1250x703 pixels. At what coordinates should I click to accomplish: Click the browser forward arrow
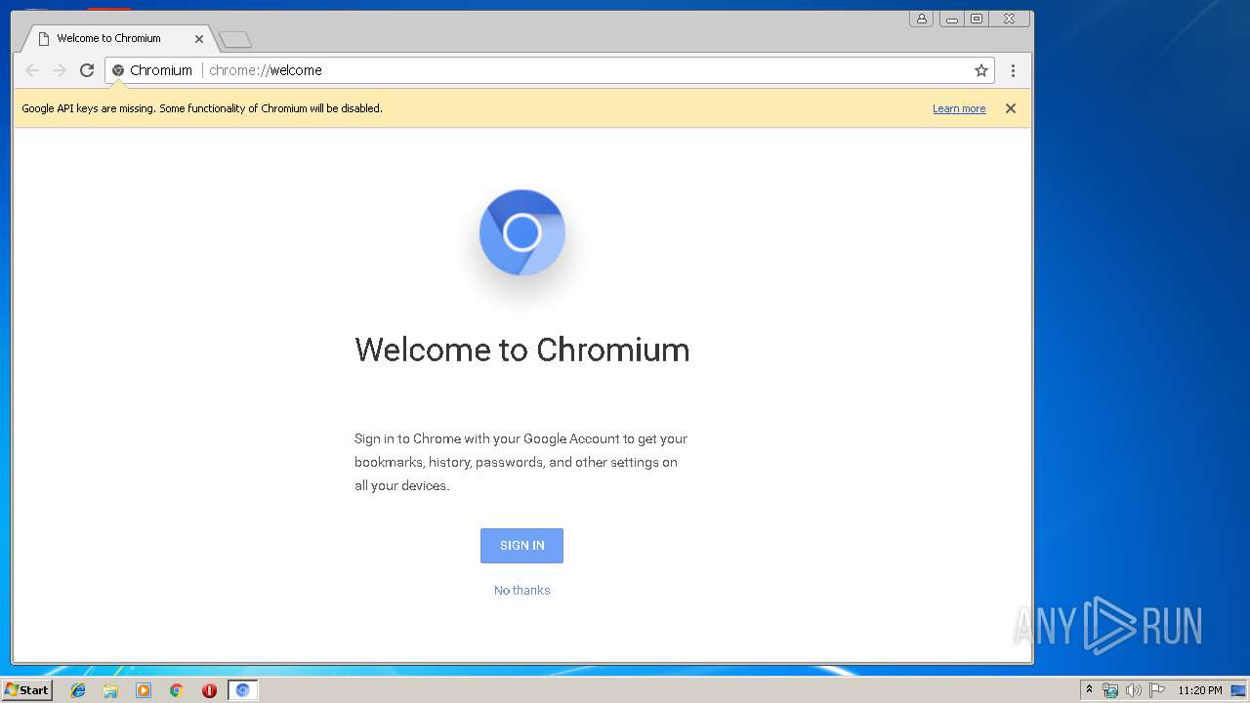60,70
